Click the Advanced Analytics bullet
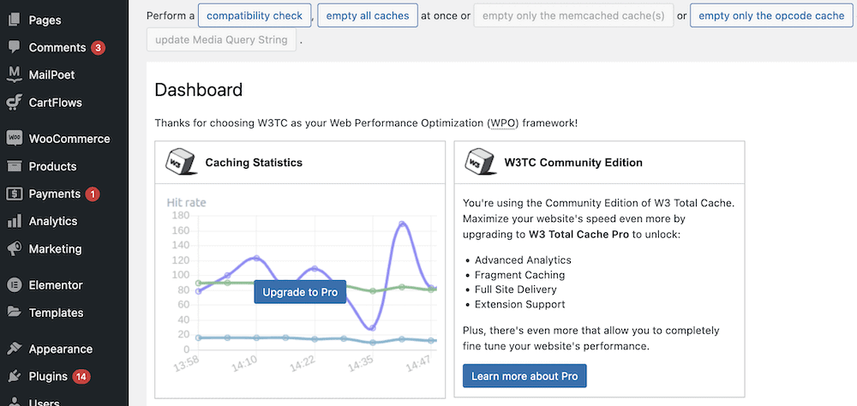The width and height of the screenshot is (857, 406). [523, 260]
